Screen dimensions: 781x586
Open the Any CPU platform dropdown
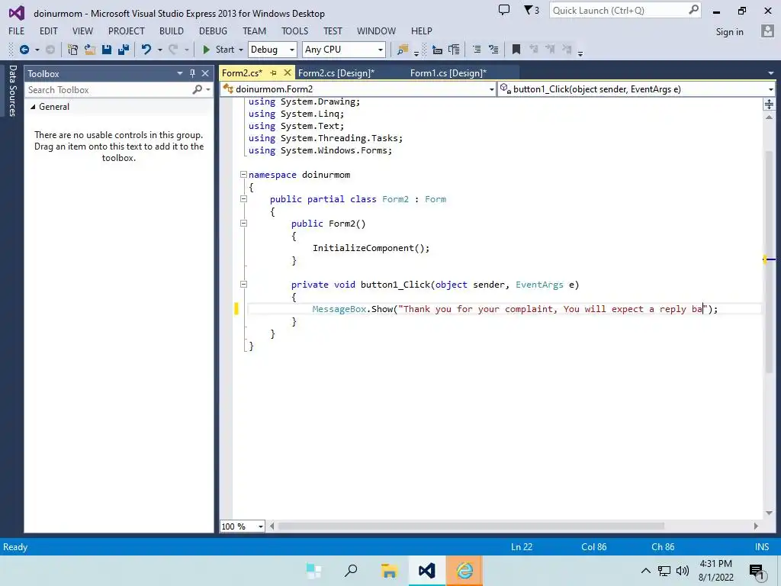(344, 50)
